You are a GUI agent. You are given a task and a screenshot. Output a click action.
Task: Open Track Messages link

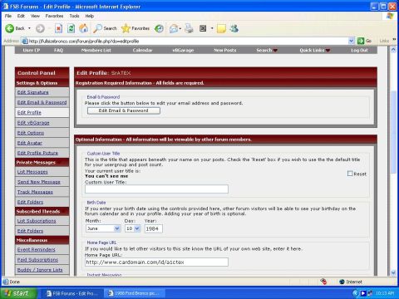[x=35, y=192]
